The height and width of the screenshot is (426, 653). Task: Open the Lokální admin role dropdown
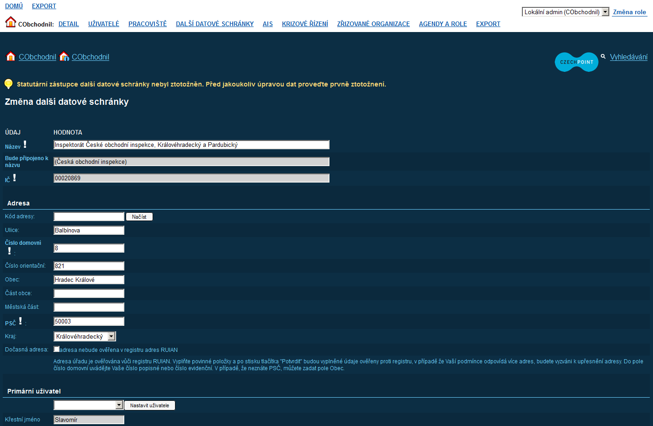tap(566, 12)
